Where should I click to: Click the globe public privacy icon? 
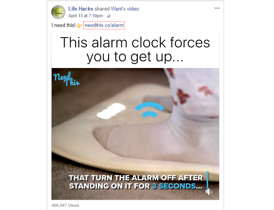point(108,16)
